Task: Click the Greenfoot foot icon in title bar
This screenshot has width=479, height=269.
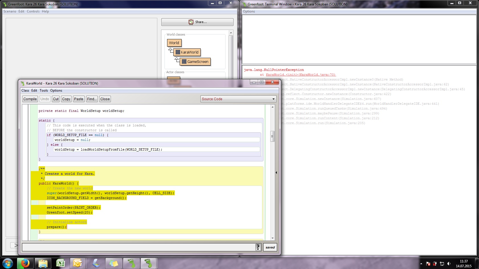Action: coord(5,4)
